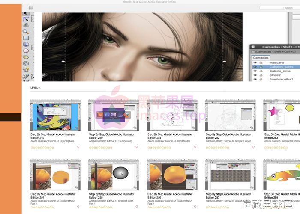The height and width of the screenshot is (214, 300).
Task: Open the Edition 251 video thumbnail
Action: 172,115
